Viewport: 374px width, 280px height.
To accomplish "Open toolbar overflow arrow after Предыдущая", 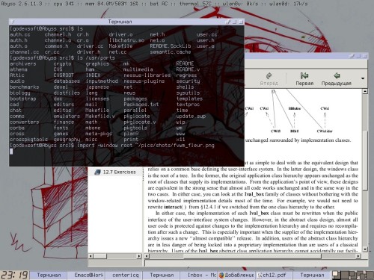I will pyautogui.click(x=363, y=78).
